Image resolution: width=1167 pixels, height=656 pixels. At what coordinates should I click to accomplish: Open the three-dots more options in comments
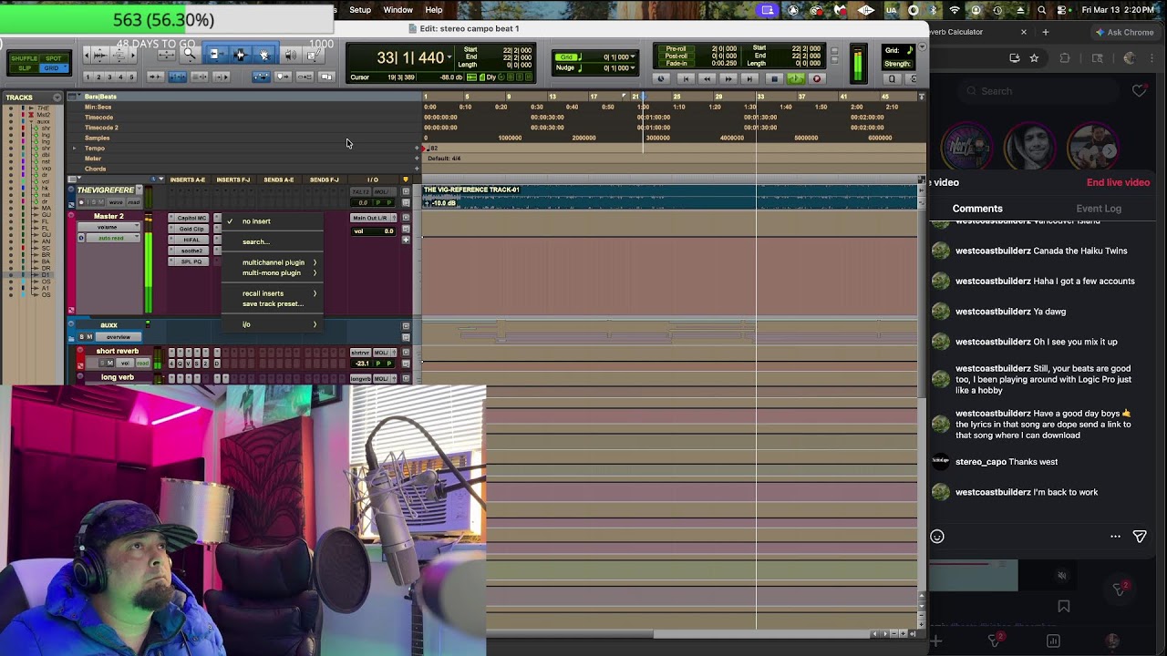point(1115,537)
